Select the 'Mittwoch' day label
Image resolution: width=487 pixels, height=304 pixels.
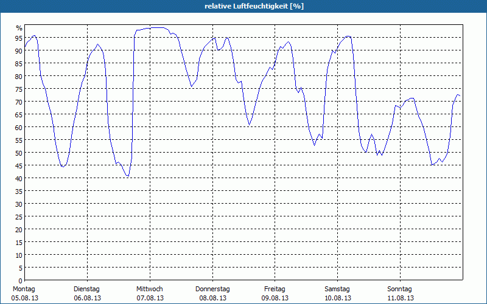click(x=150, y=289)
